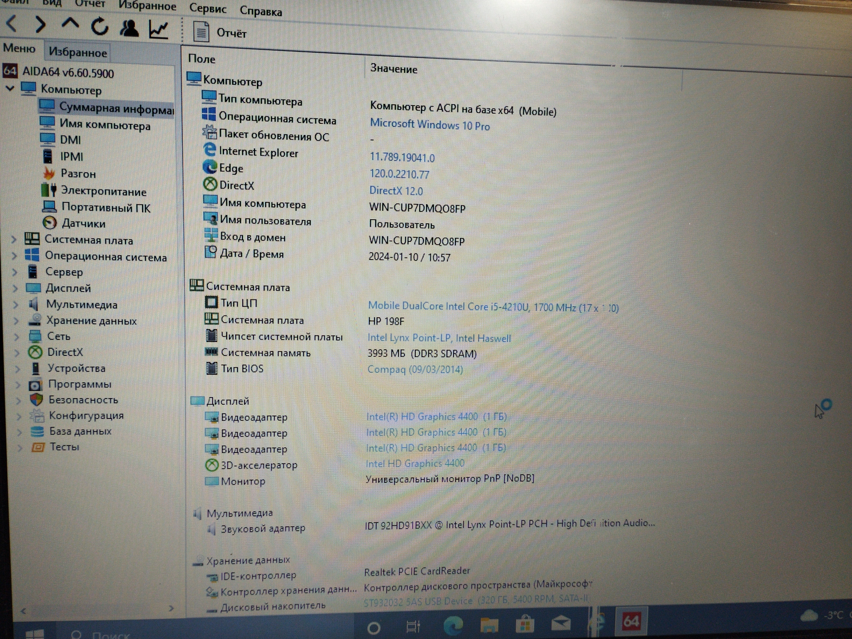Image resolution: width=852 pixels, height=639 pixels.
Task: Open the Intel HD Graphics 4400 3D-акселератор link
Action: pos(415,463)
